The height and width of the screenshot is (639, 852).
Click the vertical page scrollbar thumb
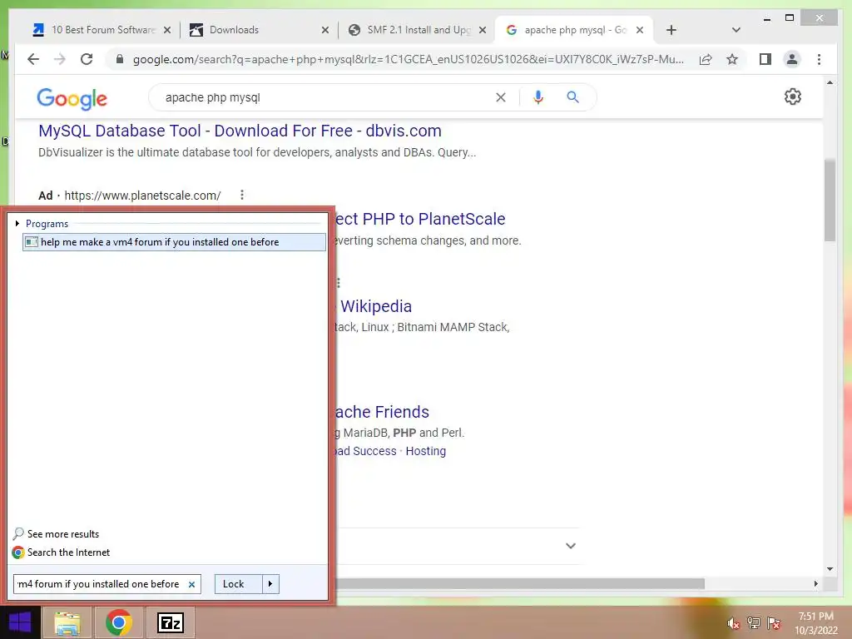[830, 200]
